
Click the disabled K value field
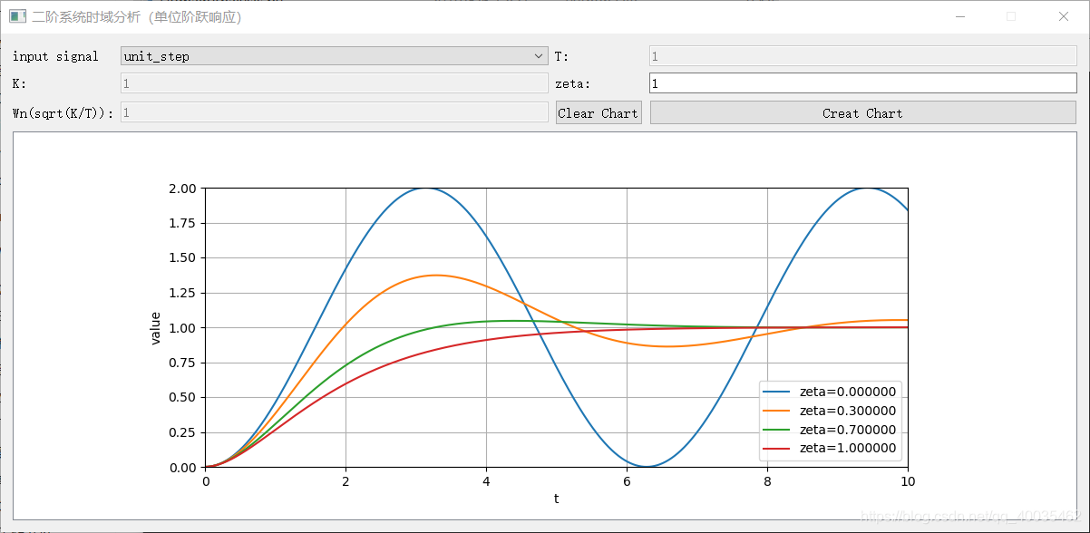click(x=334, y=83)
